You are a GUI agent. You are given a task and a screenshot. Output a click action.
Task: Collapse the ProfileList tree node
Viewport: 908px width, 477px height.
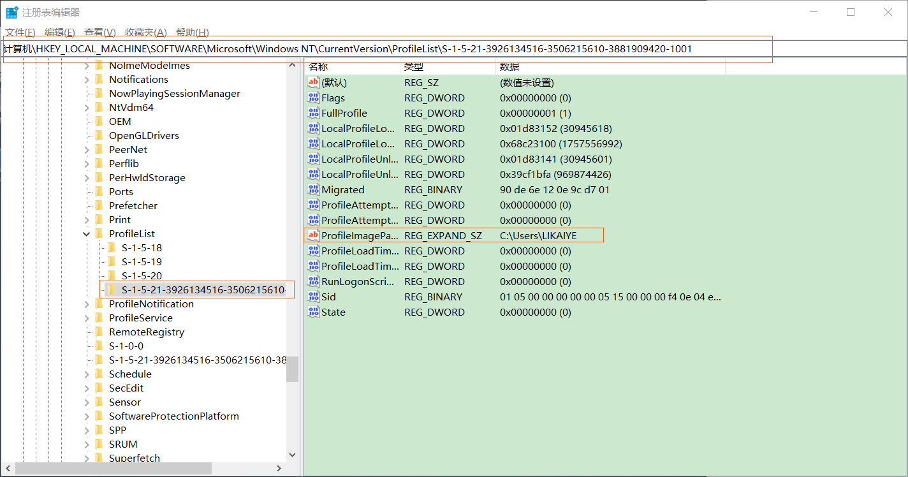tap(87, 233)
